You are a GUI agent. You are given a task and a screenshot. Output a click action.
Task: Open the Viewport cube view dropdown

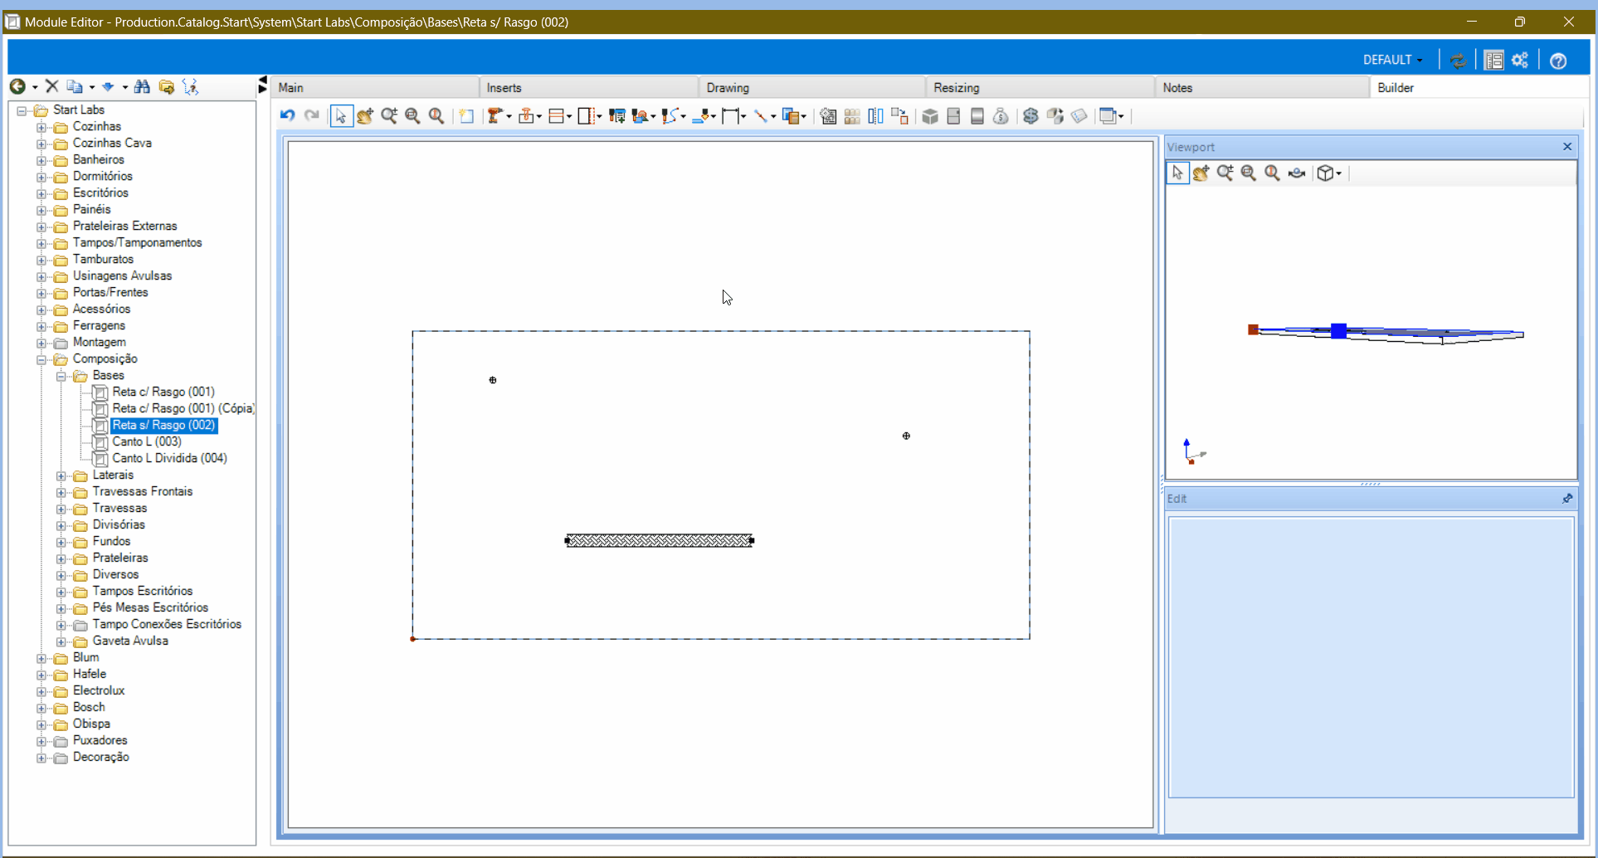[1339, 173]
